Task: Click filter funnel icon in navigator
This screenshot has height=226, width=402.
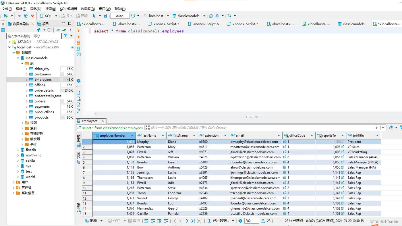Action: tap(66, 36)
